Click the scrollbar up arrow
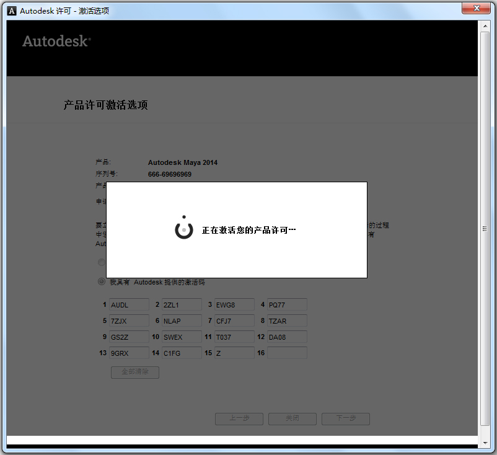The height and width of the screenshot is (455, 497). [x=485, y=26]
